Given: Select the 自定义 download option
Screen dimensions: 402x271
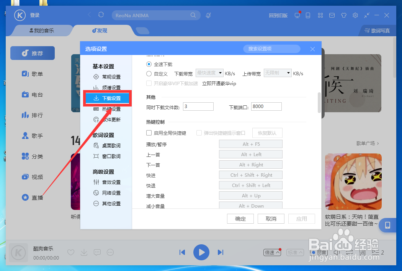Looking at the screenshot, I should click(x=149, y=73).
